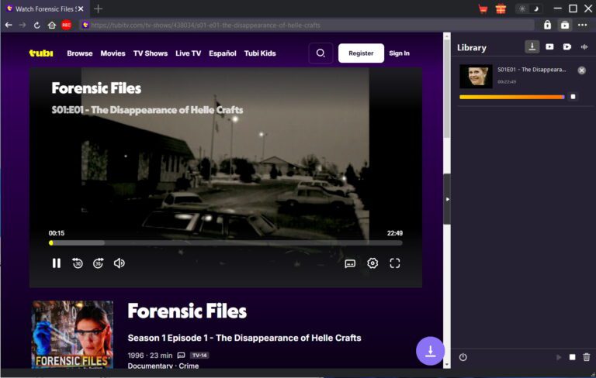Enter fullscreen video mode

(395, 263)
